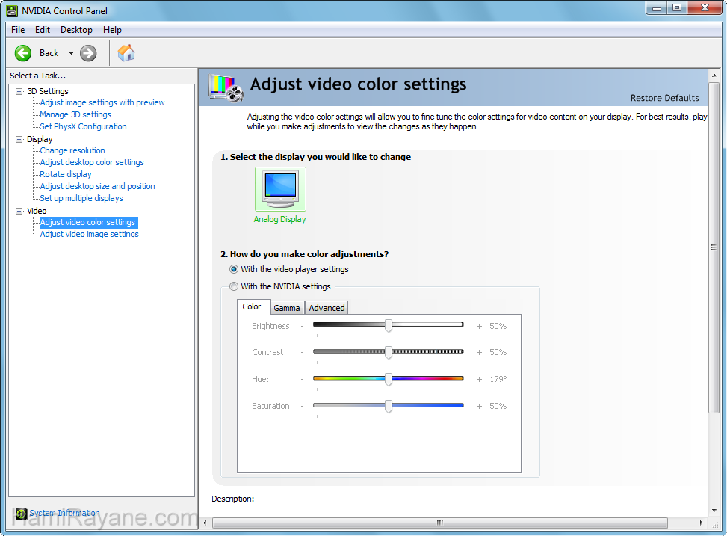Collapse the Display tree node
This screenshot has height=536, width=727.
[19, 139]
